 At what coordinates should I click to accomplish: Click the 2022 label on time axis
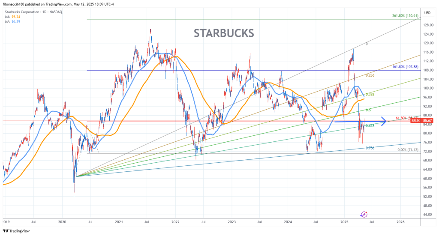[x=175, y=222]
